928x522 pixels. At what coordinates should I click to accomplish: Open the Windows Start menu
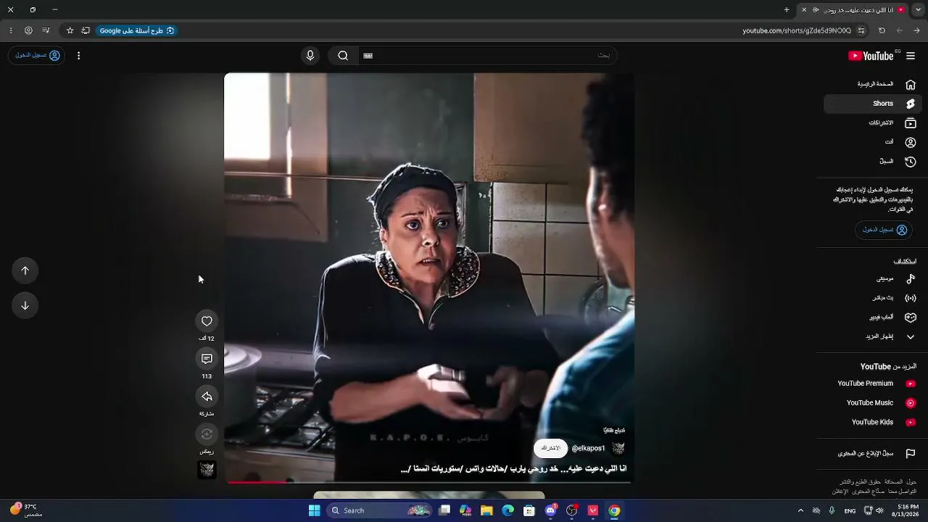pos(314,510)
